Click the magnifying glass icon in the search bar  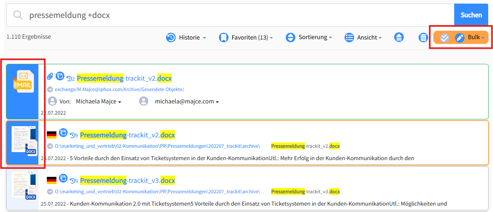click(x=18, y=15)
